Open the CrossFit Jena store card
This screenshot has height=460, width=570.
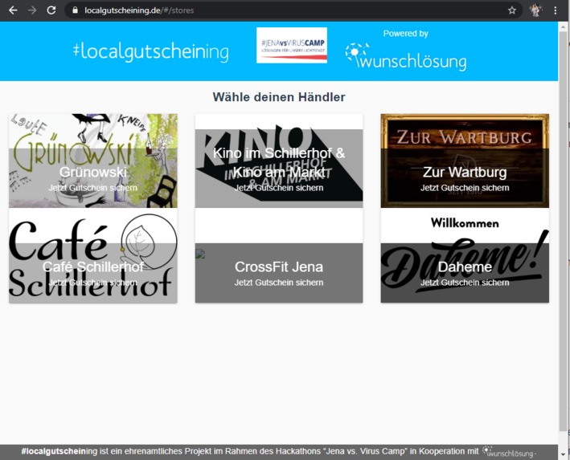click(x=279, y=255)
